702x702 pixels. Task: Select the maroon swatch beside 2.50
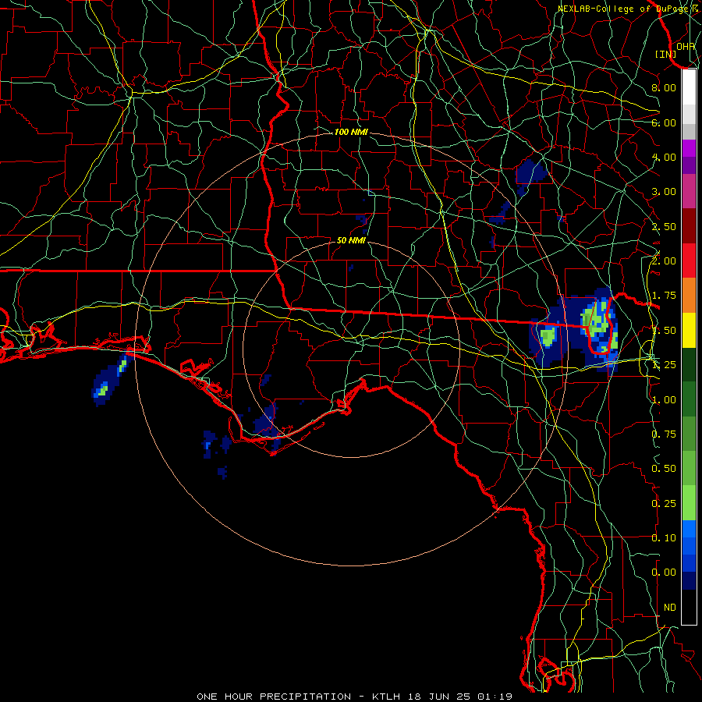pos(689,226)
